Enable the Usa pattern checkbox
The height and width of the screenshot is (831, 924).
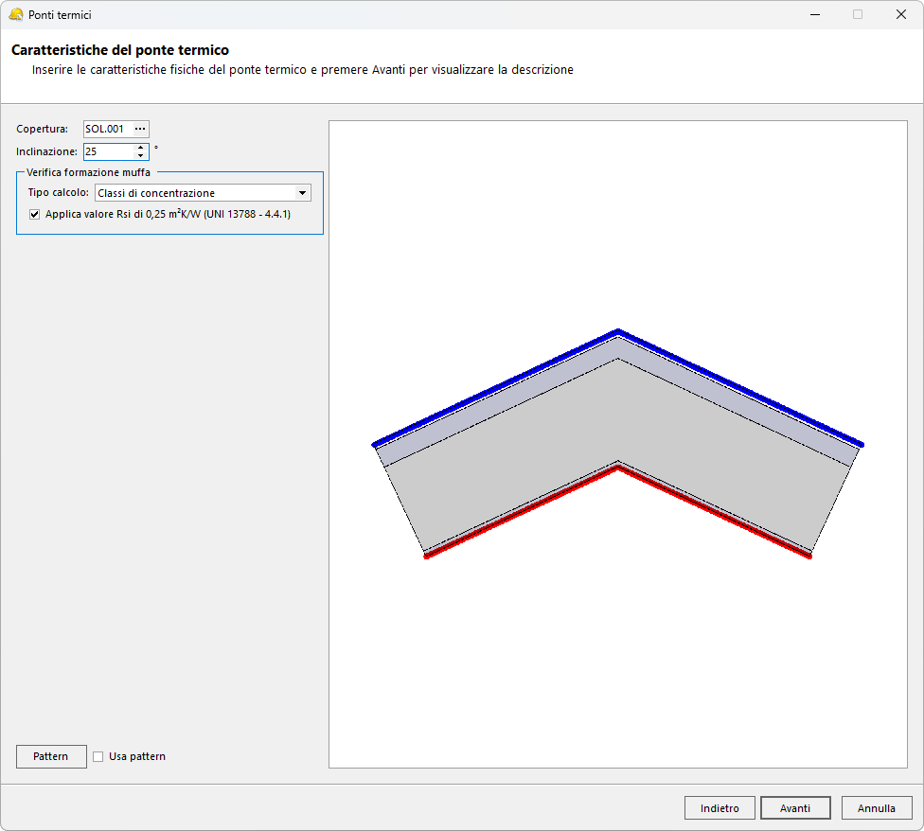(98, 756)
